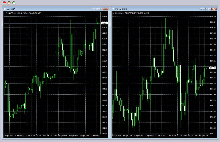Click 11 Apr 21:00 on XAUAUD time axis
Image resolution: width=220 pixels, height=142 pixels.
click(160, 136)
